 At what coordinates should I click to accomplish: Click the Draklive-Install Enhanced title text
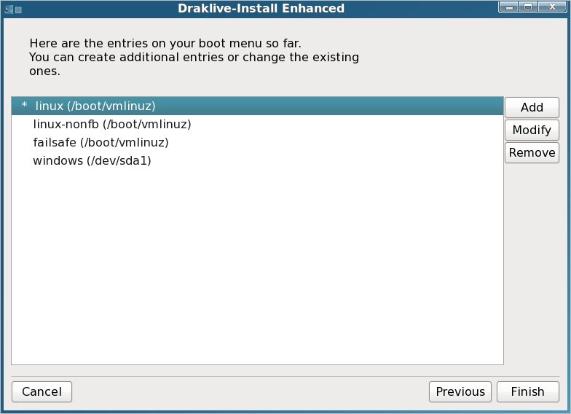point(261,9)
